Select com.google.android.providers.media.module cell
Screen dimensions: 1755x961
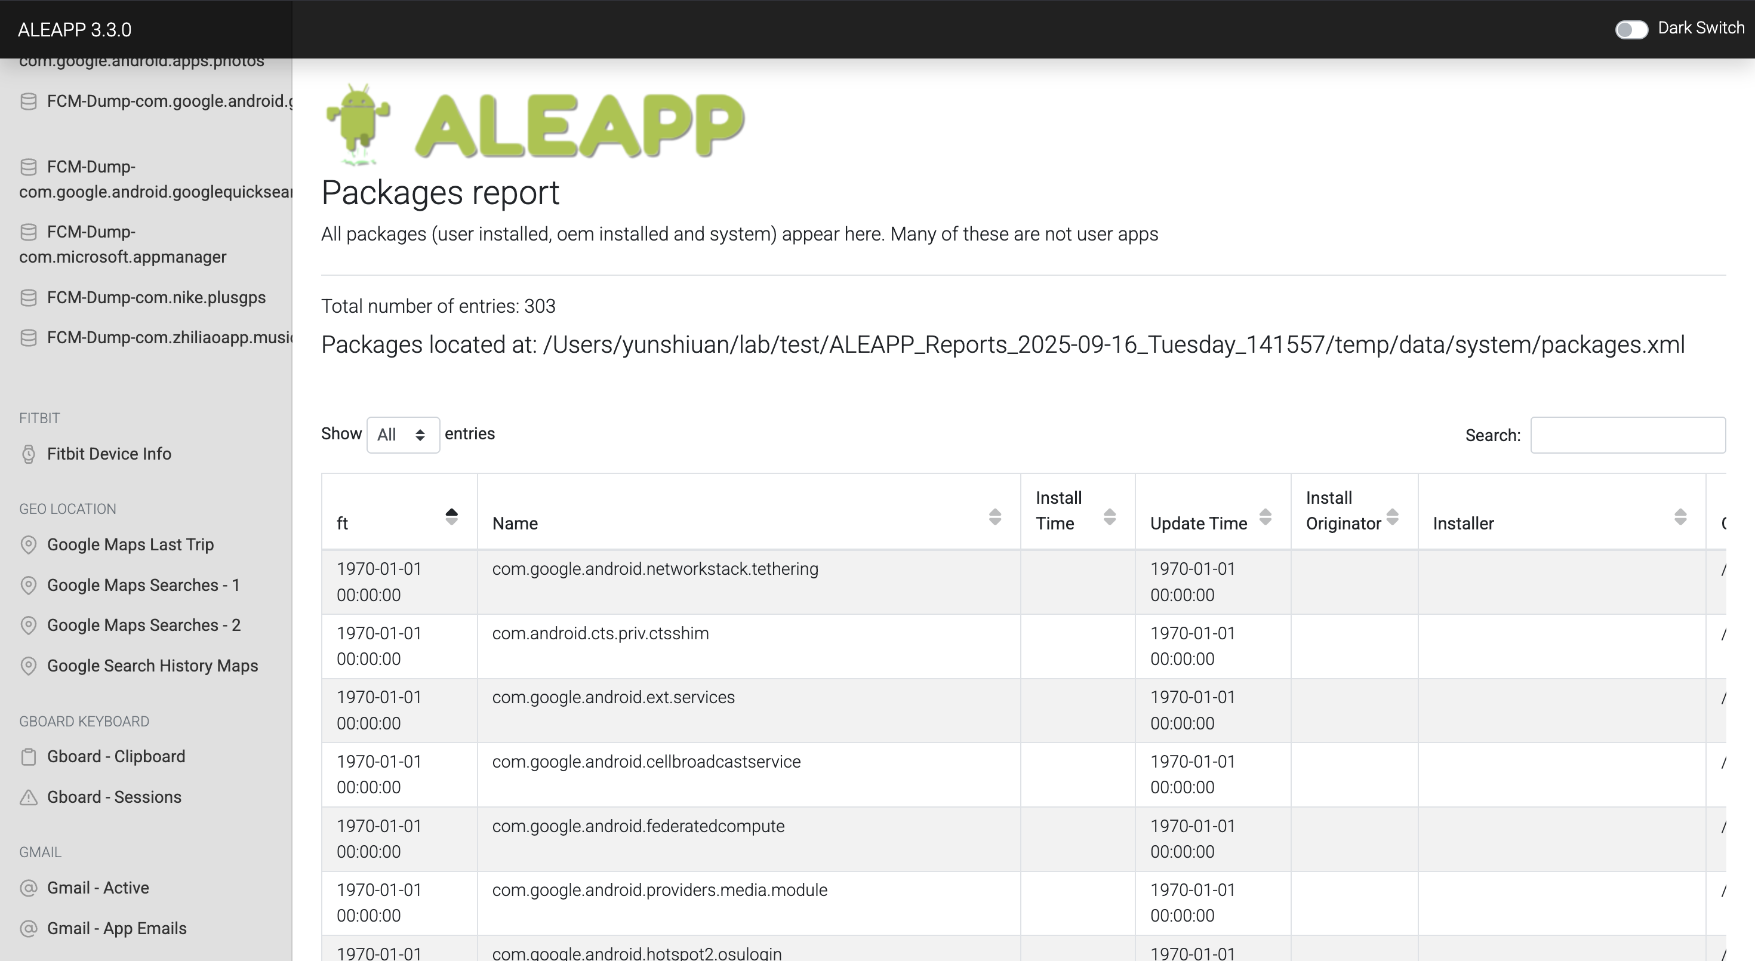pyautogui.click(x=749, y=903)
